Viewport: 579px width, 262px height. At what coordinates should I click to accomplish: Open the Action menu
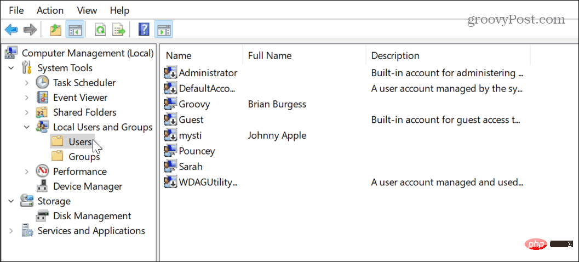50,11
